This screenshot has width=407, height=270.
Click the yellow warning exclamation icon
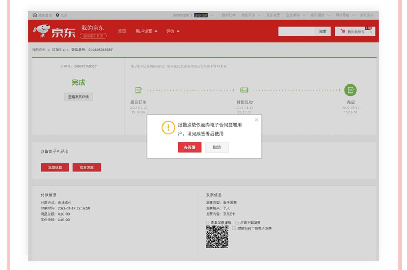click(168, 128)
